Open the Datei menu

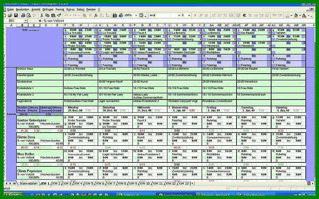pos(10,10)
